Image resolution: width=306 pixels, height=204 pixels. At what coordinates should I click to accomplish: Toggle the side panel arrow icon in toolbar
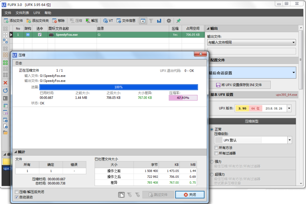[x=143, y=21]
